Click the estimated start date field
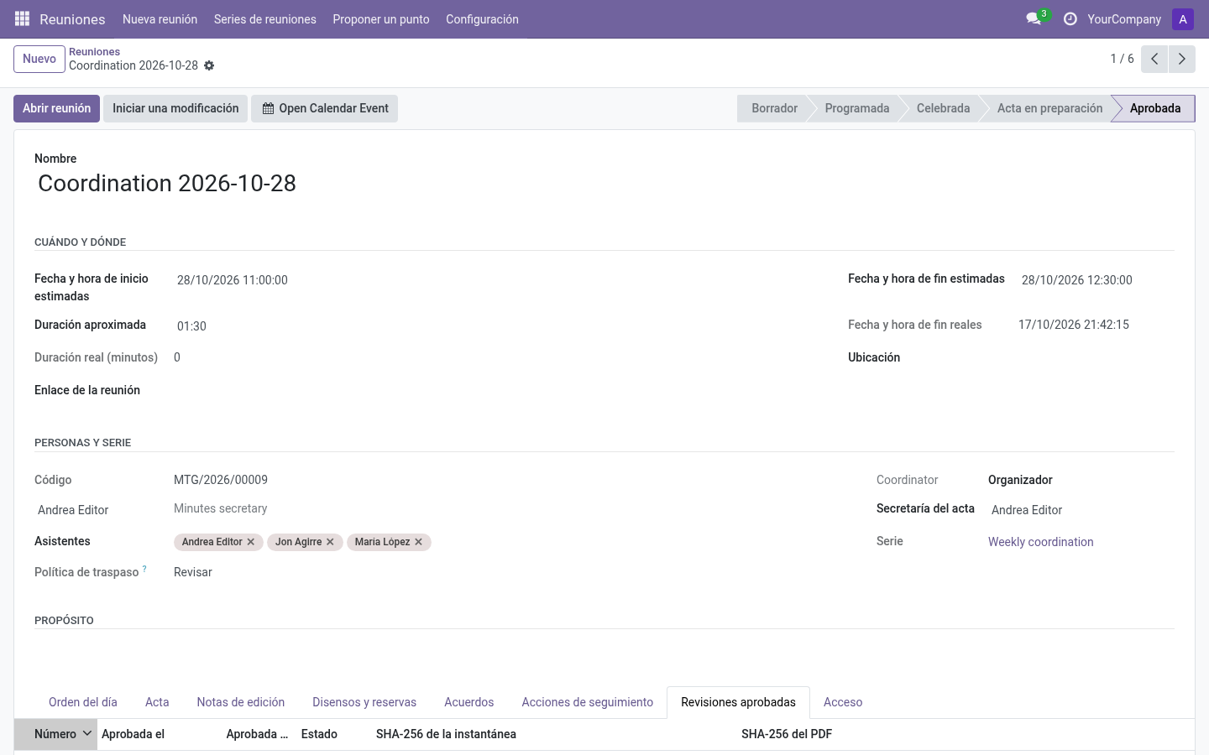The image size is (1209, 755). (233, 280)
